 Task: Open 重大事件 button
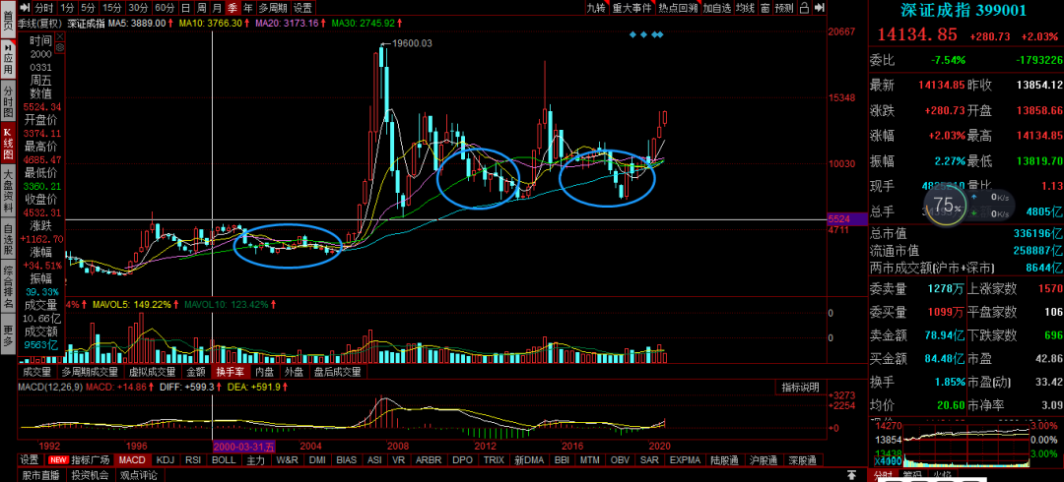pos(632,8)
